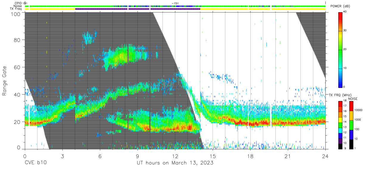This screenshot has height=169, width=366.
Task: Click the 'Noise' row label at top
Action: 18,6
